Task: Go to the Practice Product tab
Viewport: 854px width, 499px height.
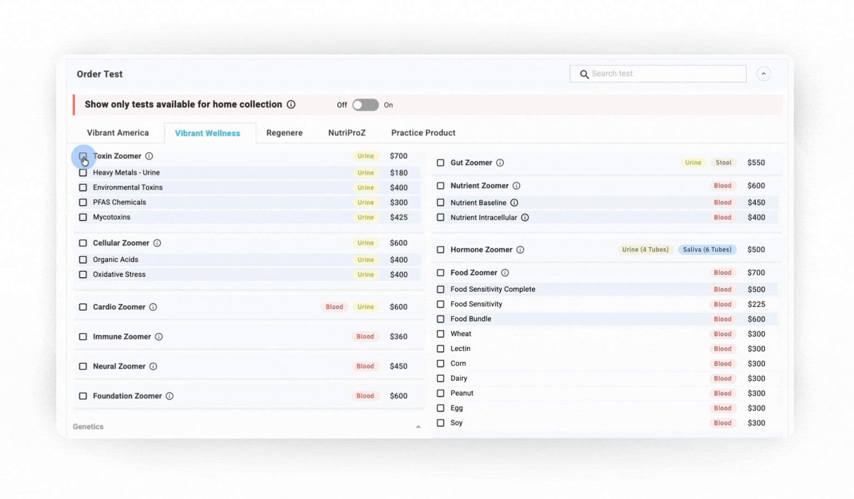Action: click(x=423, y=133)
